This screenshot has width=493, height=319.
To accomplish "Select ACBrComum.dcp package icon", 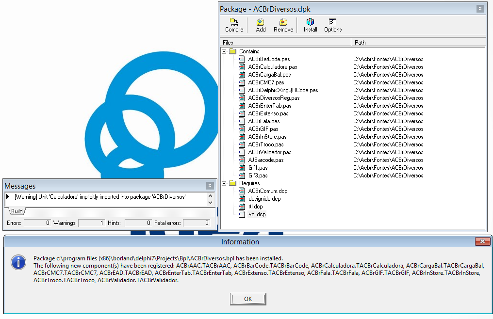I will pyautogui.click(x=242, y=191).
